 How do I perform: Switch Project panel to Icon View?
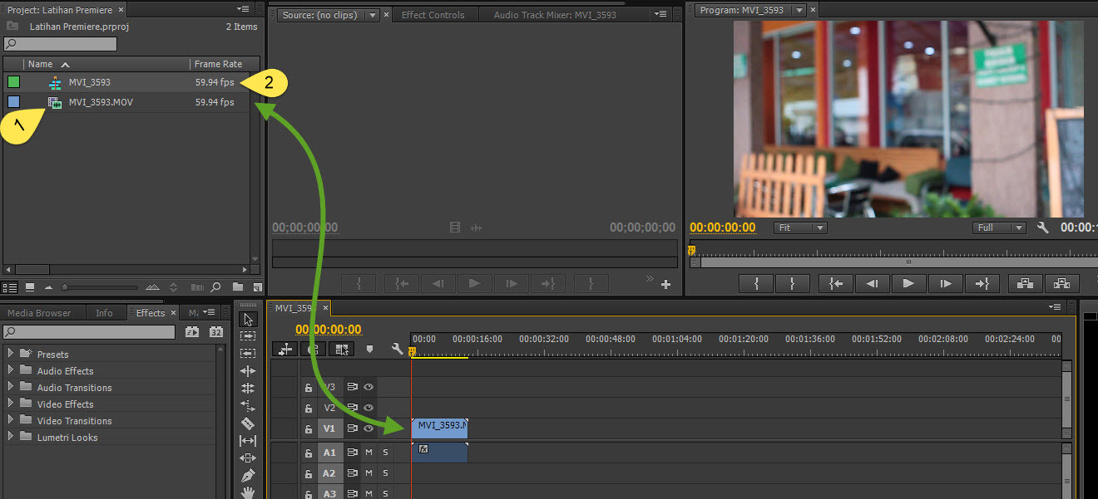coord(30,287)
